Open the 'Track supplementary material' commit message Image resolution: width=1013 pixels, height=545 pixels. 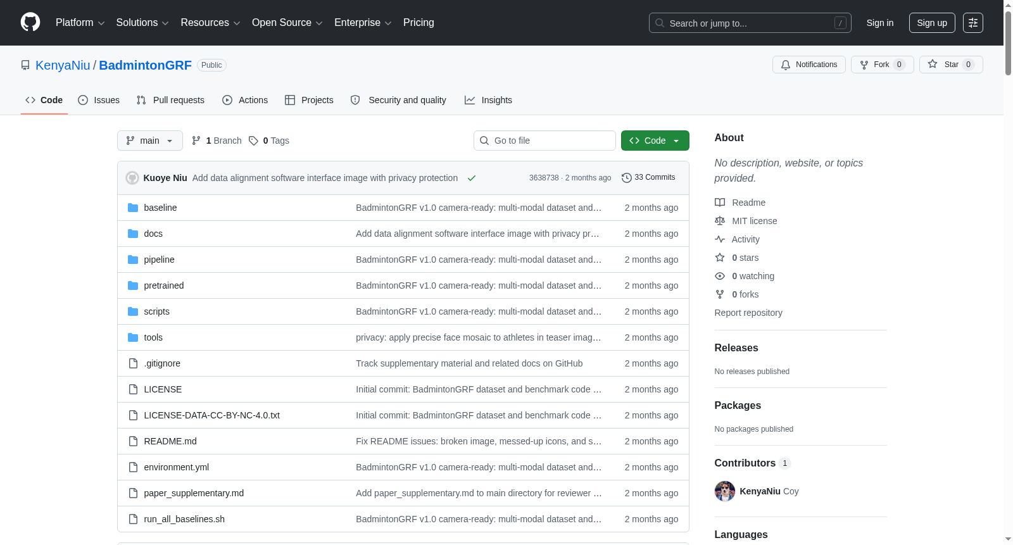[x=469, y=363]
